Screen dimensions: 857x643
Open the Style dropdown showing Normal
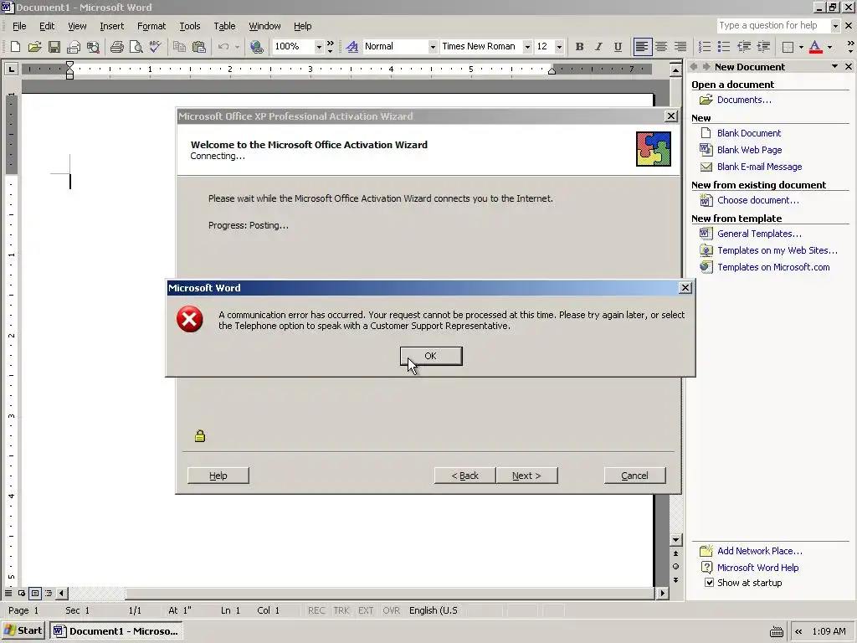pyautogui.click(x=433, y=47)
